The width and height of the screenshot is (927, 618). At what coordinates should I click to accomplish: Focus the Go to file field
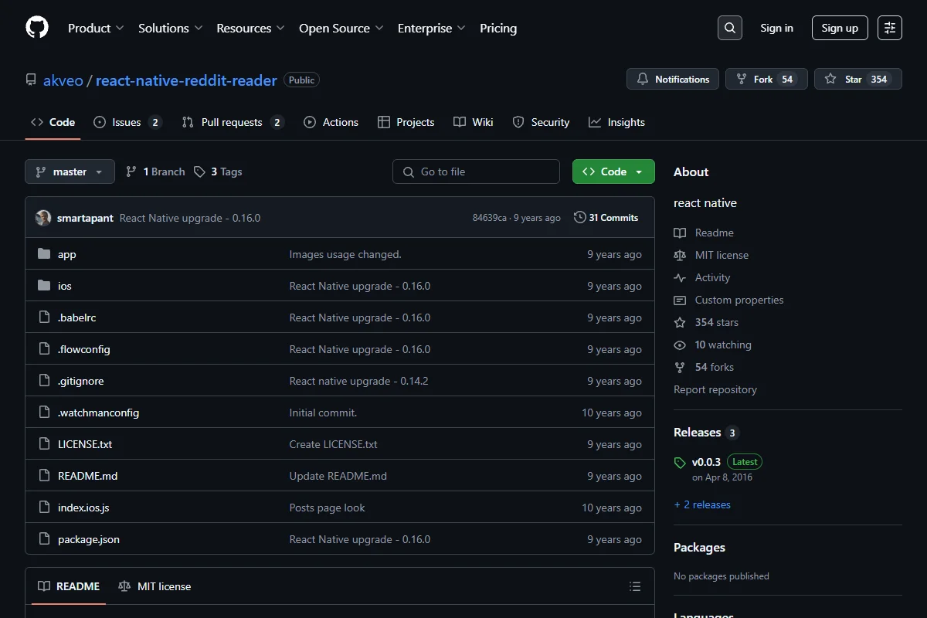(x=476, y=171)
